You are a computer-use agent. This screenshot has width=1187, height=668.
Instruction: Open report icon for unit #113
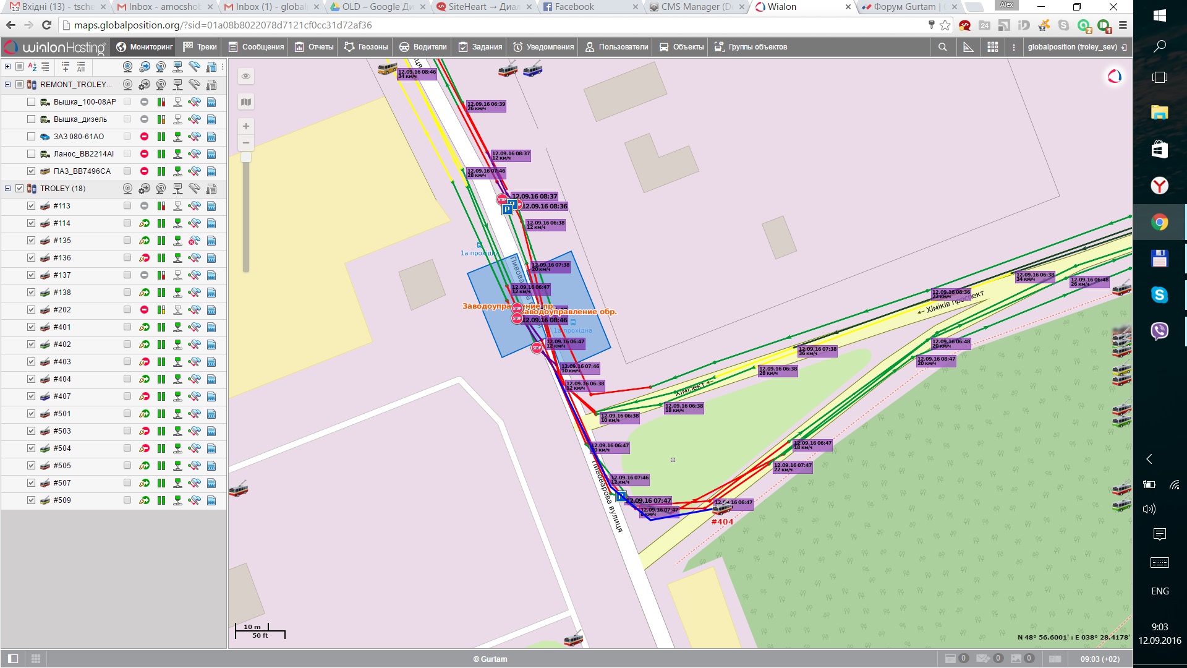(x=211, y=206)
